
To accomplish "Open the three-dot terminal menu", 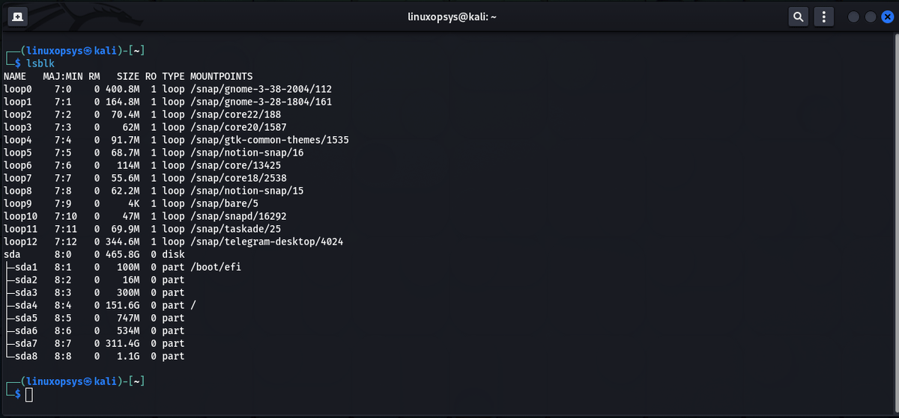I will pyautogui.click(x=823, y=16).
